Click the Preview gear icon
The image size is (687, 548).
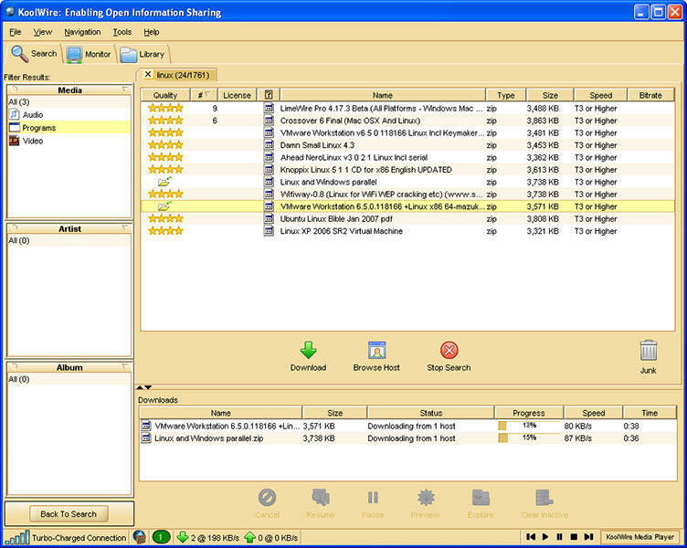click(426, 498)
